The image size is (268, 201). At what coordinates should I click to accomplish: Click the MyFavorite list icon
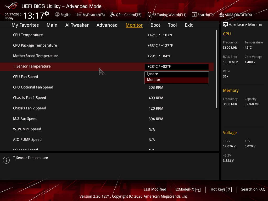pyautogui.click(x=80, y=15)
